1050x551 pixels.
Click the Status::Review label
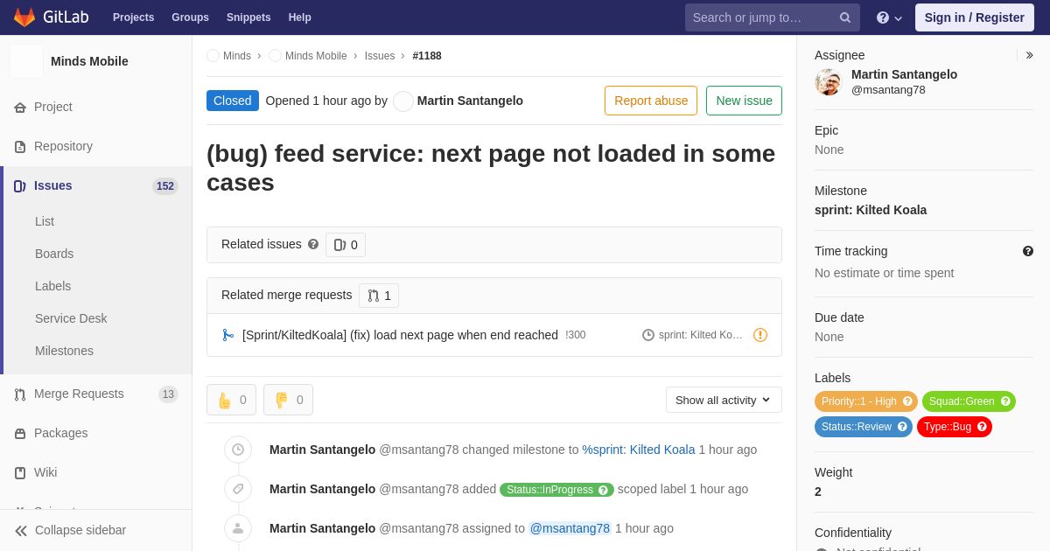click(x=864, y=427)
